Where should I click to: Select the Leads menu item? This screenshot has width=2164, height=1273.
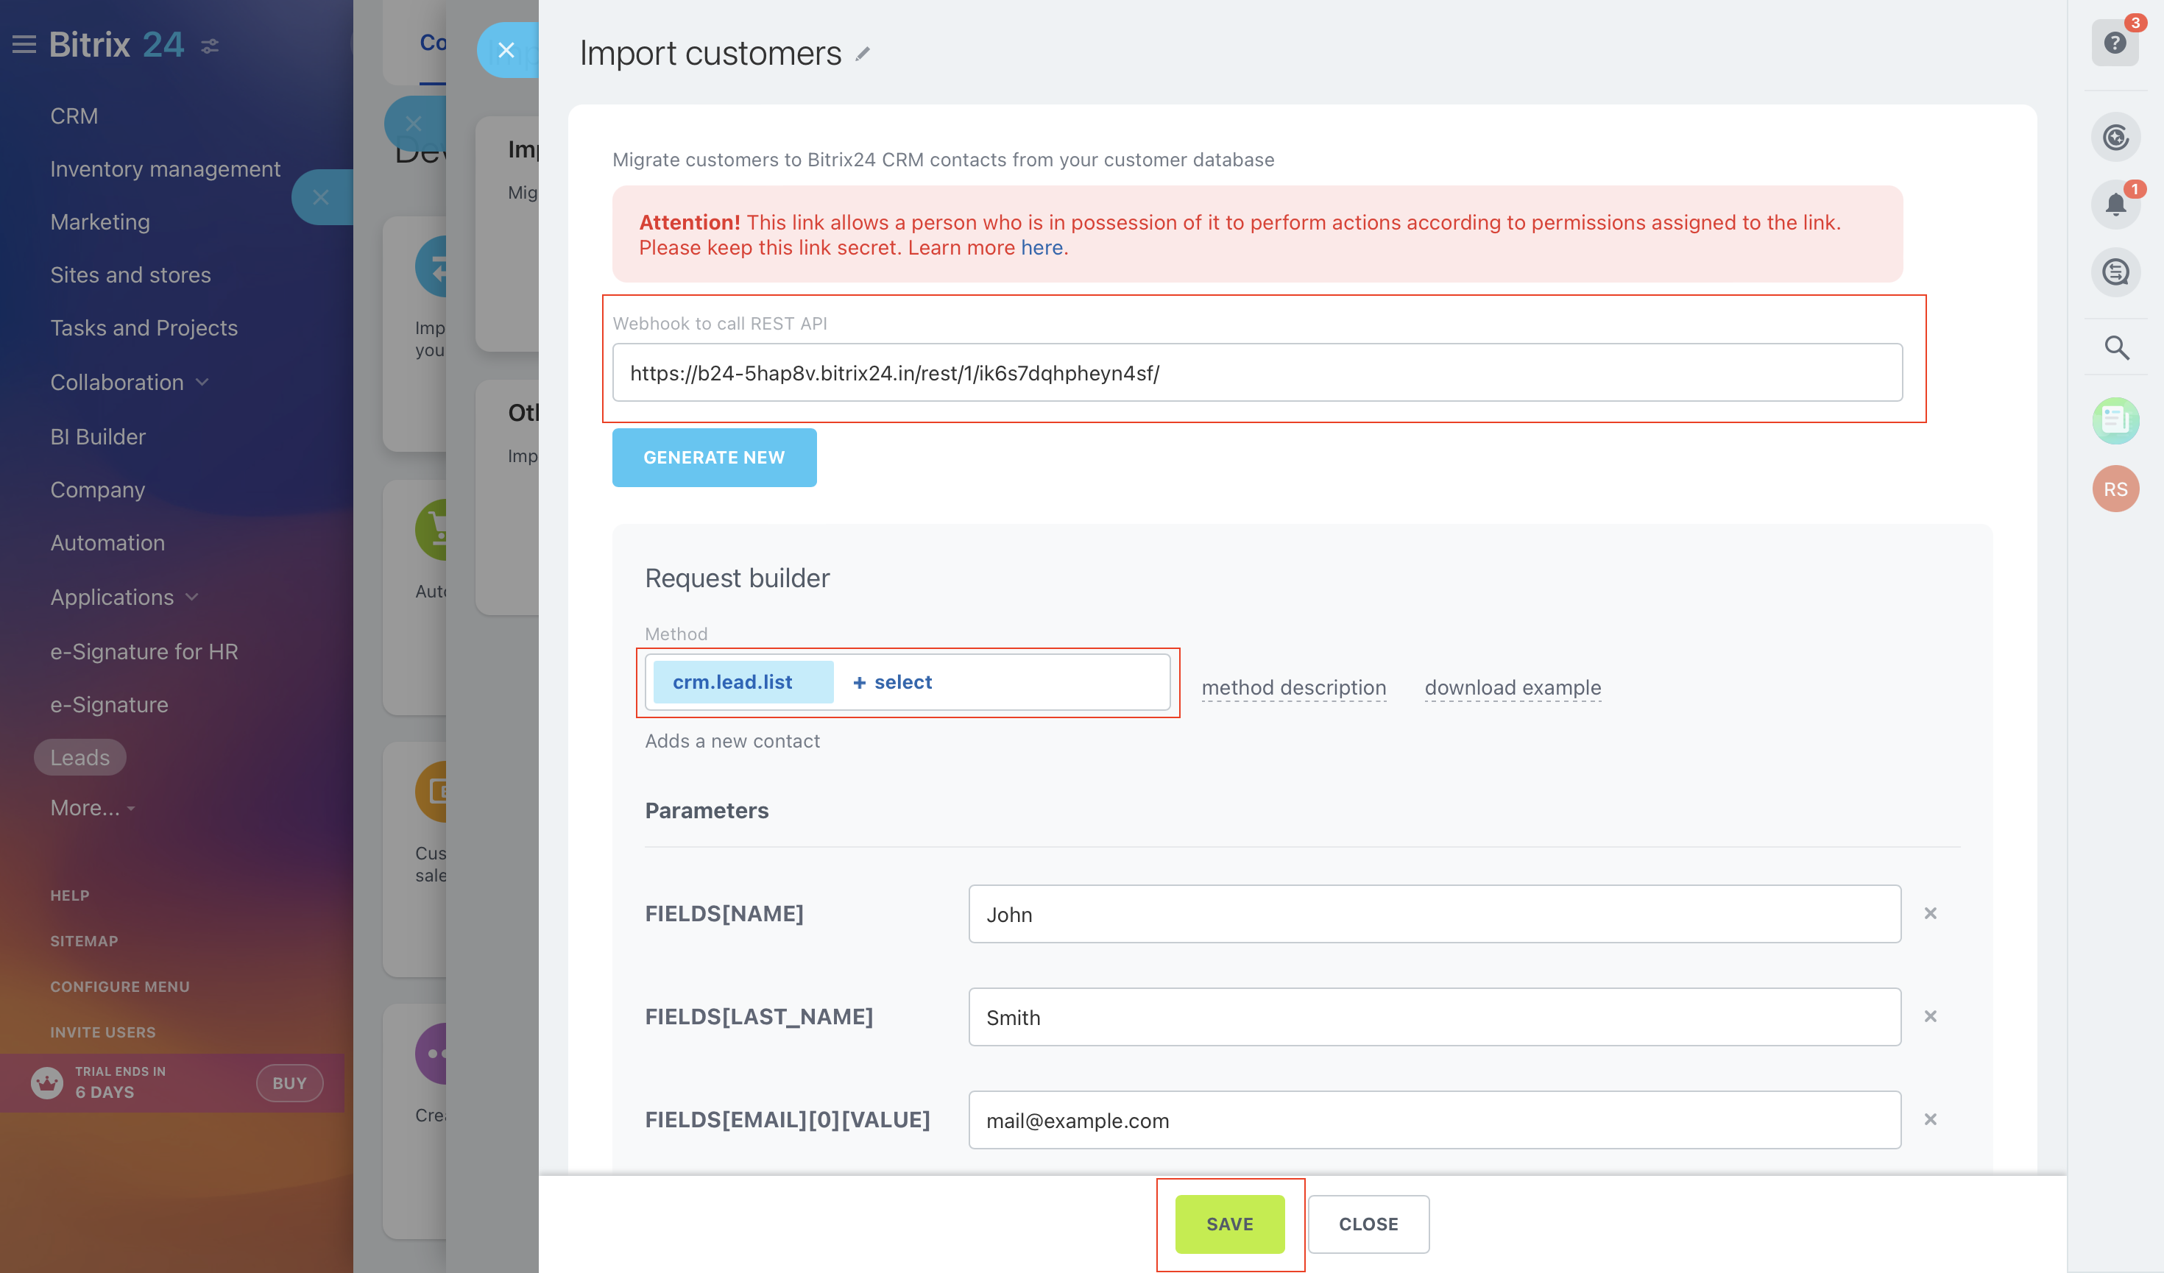tap(79, 757)
